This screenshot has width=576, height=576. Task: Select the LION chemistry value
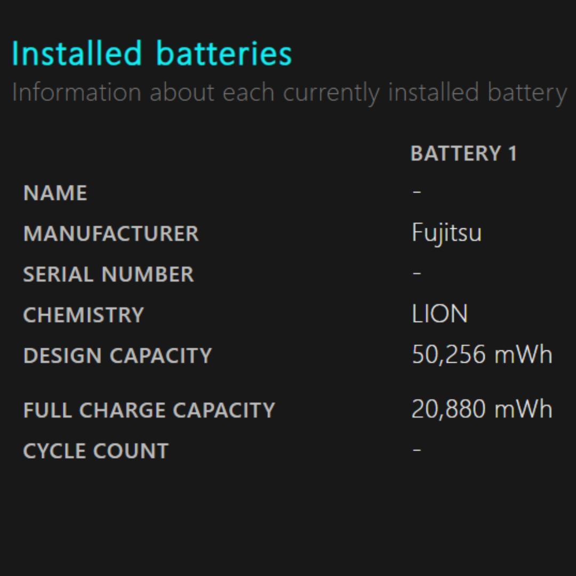[x=439, y=314]
